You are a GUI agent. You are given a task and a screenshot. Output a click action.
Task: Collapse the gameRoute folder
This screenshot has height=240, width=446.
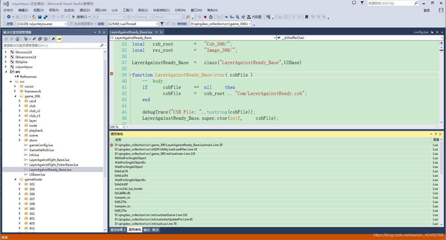click(x=16, y=179)
